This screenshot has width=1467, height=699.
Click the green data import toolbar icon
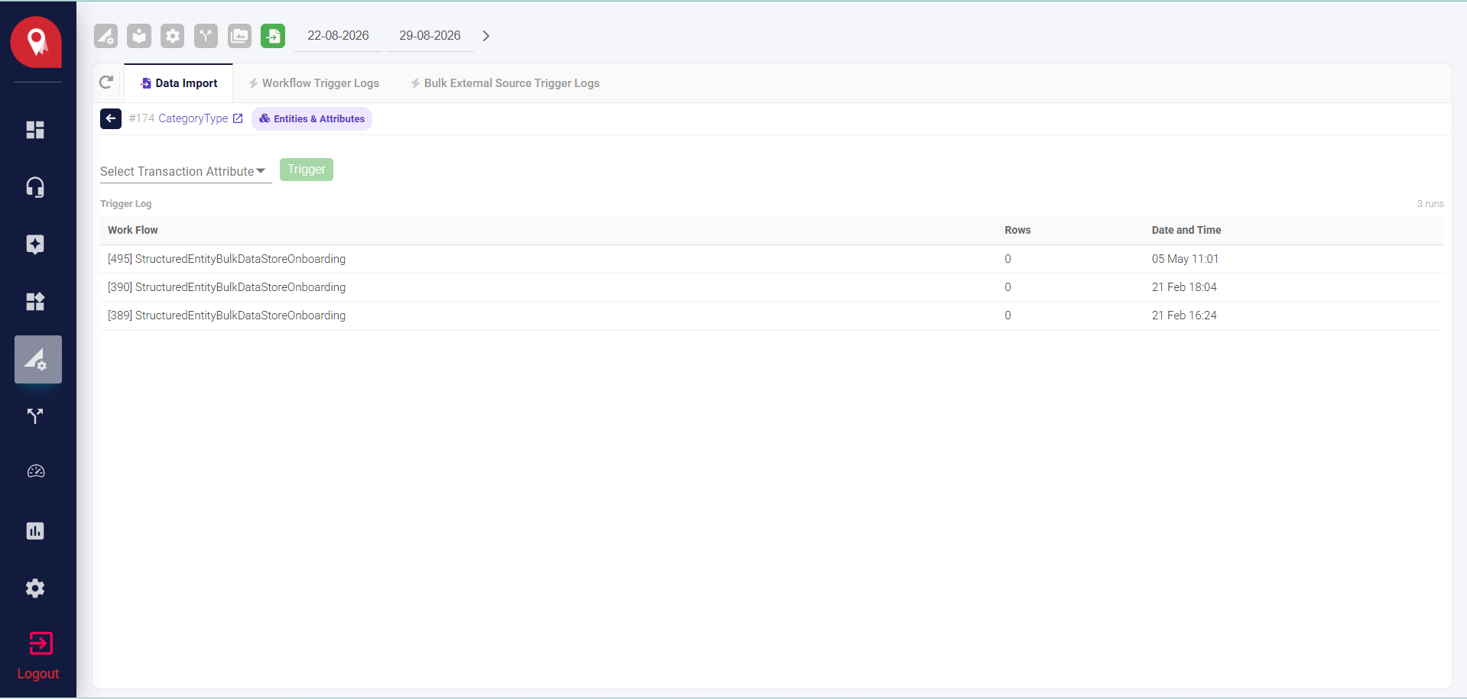pos(273,36)
